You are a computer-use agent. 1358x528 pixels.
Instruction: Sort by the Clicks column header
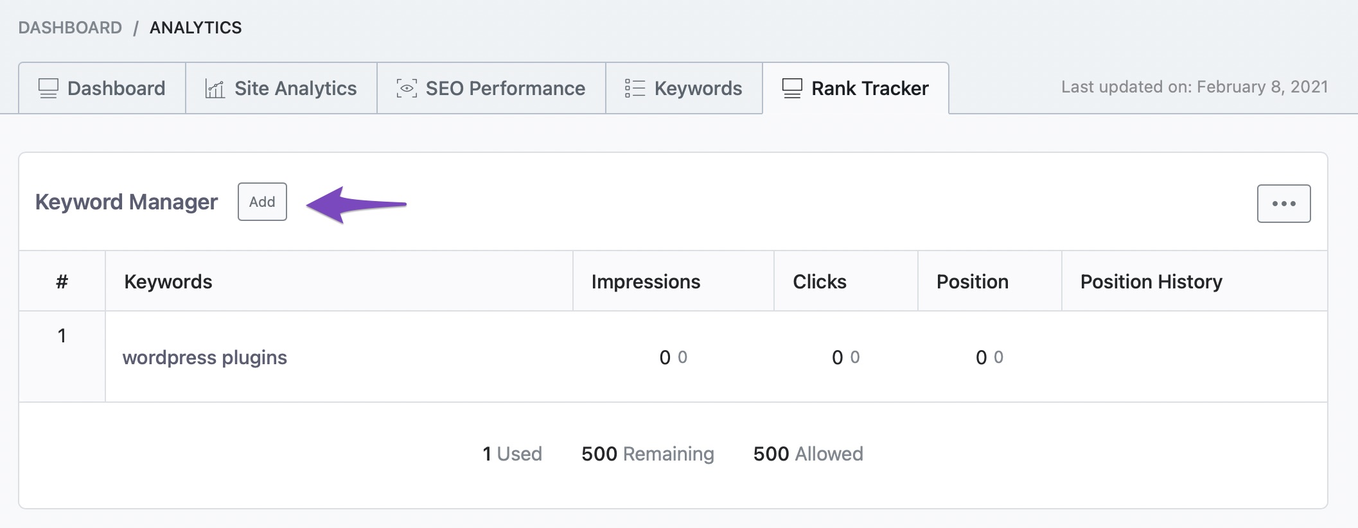819,281
